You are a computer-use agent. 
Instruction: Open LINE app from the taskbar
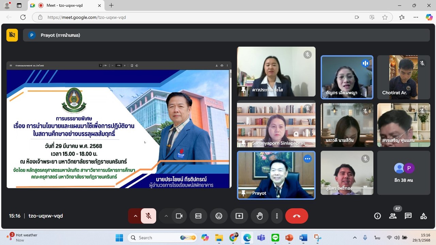pos(275,238)
